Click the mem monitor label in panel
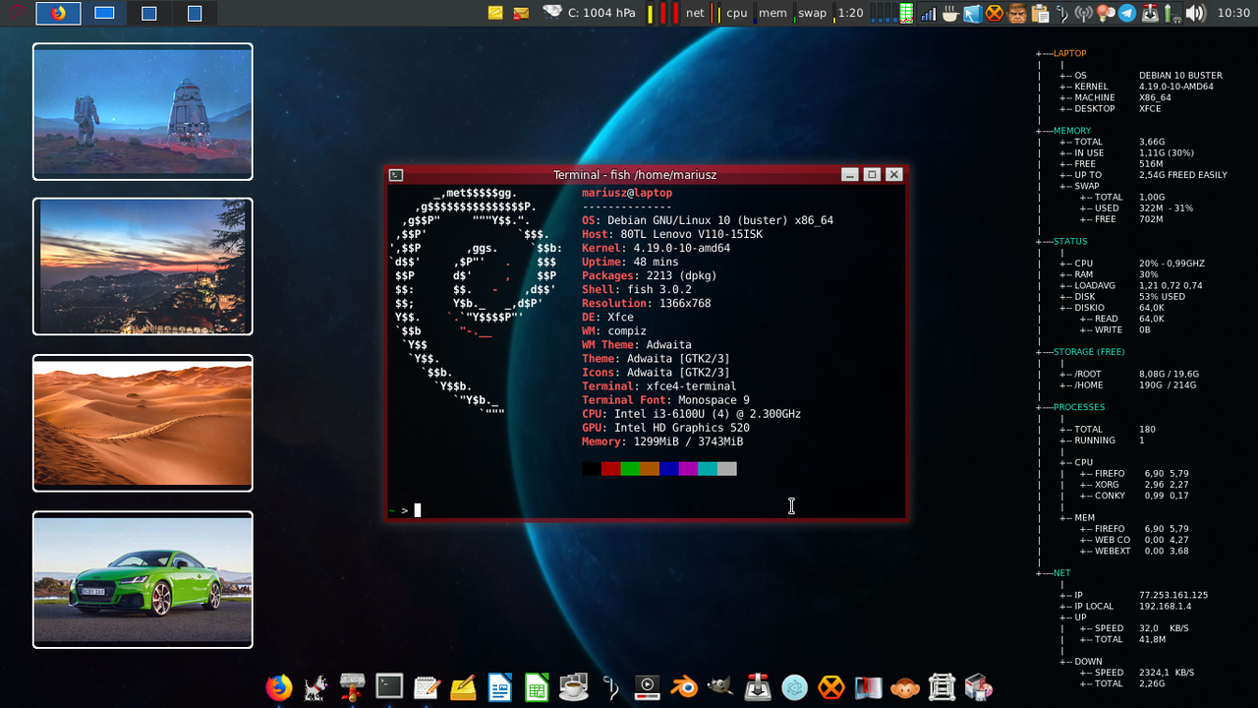The image size is (1258, 708). click(772, 13)
